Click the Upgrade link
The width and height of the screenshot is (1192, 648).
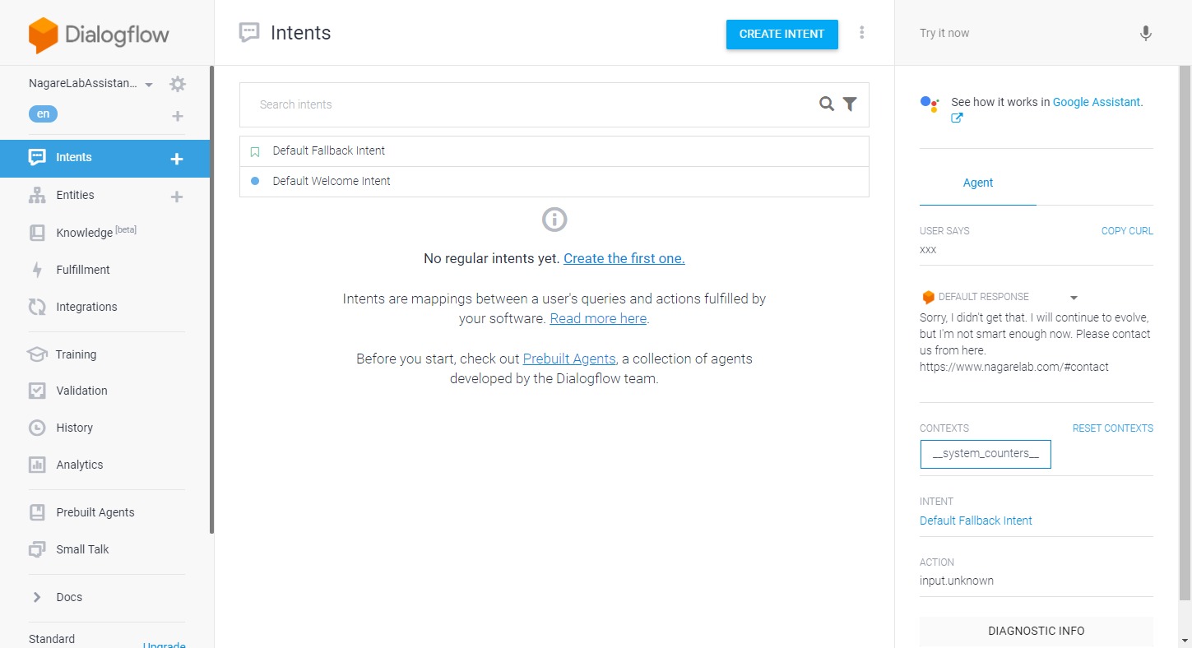point(165,646)
